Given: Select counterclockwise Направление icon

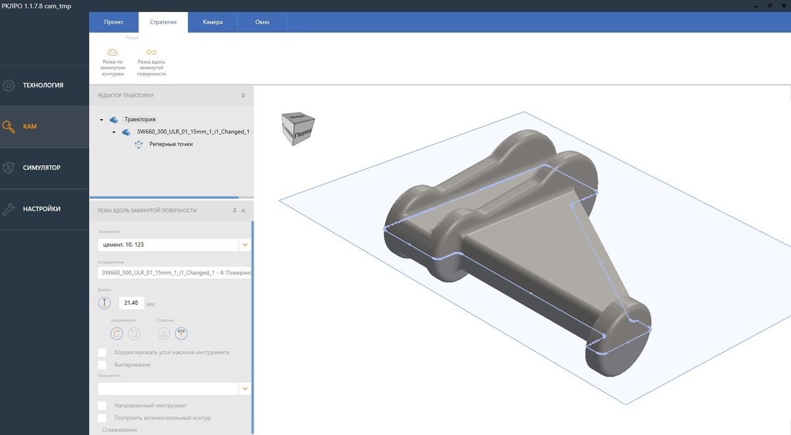Looking at the screenshot, I should click(x=134, y=334).
